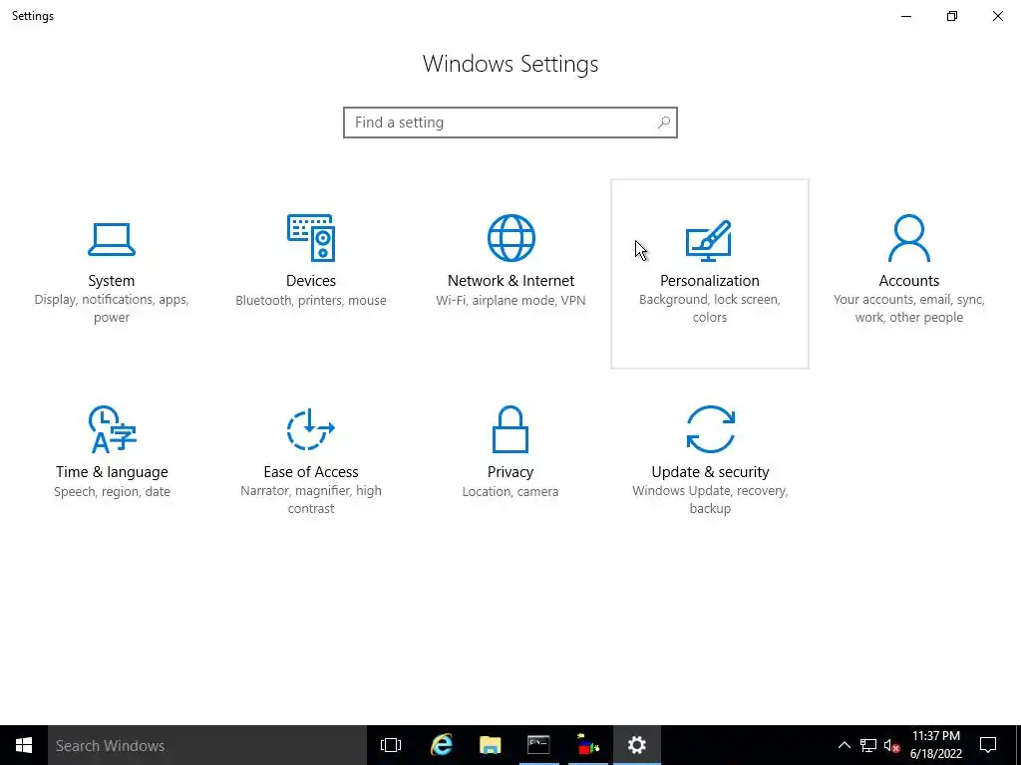Open Task View on the taskbar
The image size is (1021, 765).
[391, 745]
